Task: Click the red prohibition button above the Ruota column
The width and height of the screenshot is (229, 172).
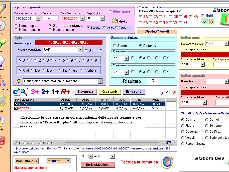Action: (173, 92)
